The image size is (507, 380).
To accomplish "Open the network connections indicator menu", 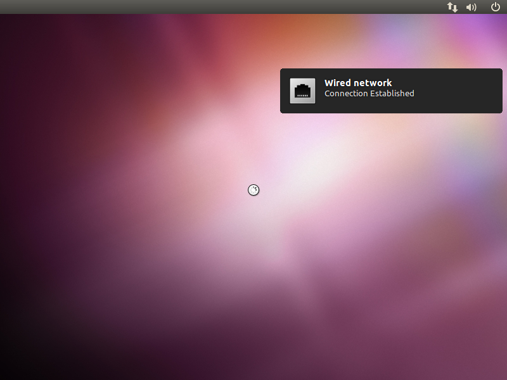I will pyautogui.click(x=452, y=7).
